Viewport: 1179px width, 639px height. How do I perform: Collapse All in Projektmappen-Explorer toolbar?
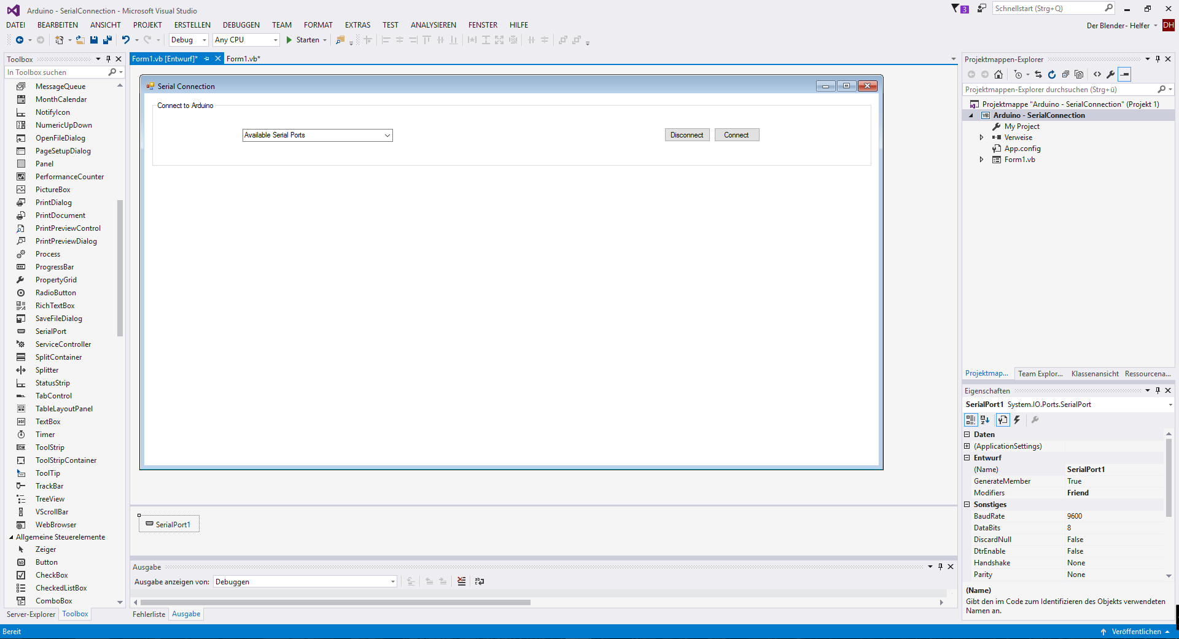(x=1066, y=74)
